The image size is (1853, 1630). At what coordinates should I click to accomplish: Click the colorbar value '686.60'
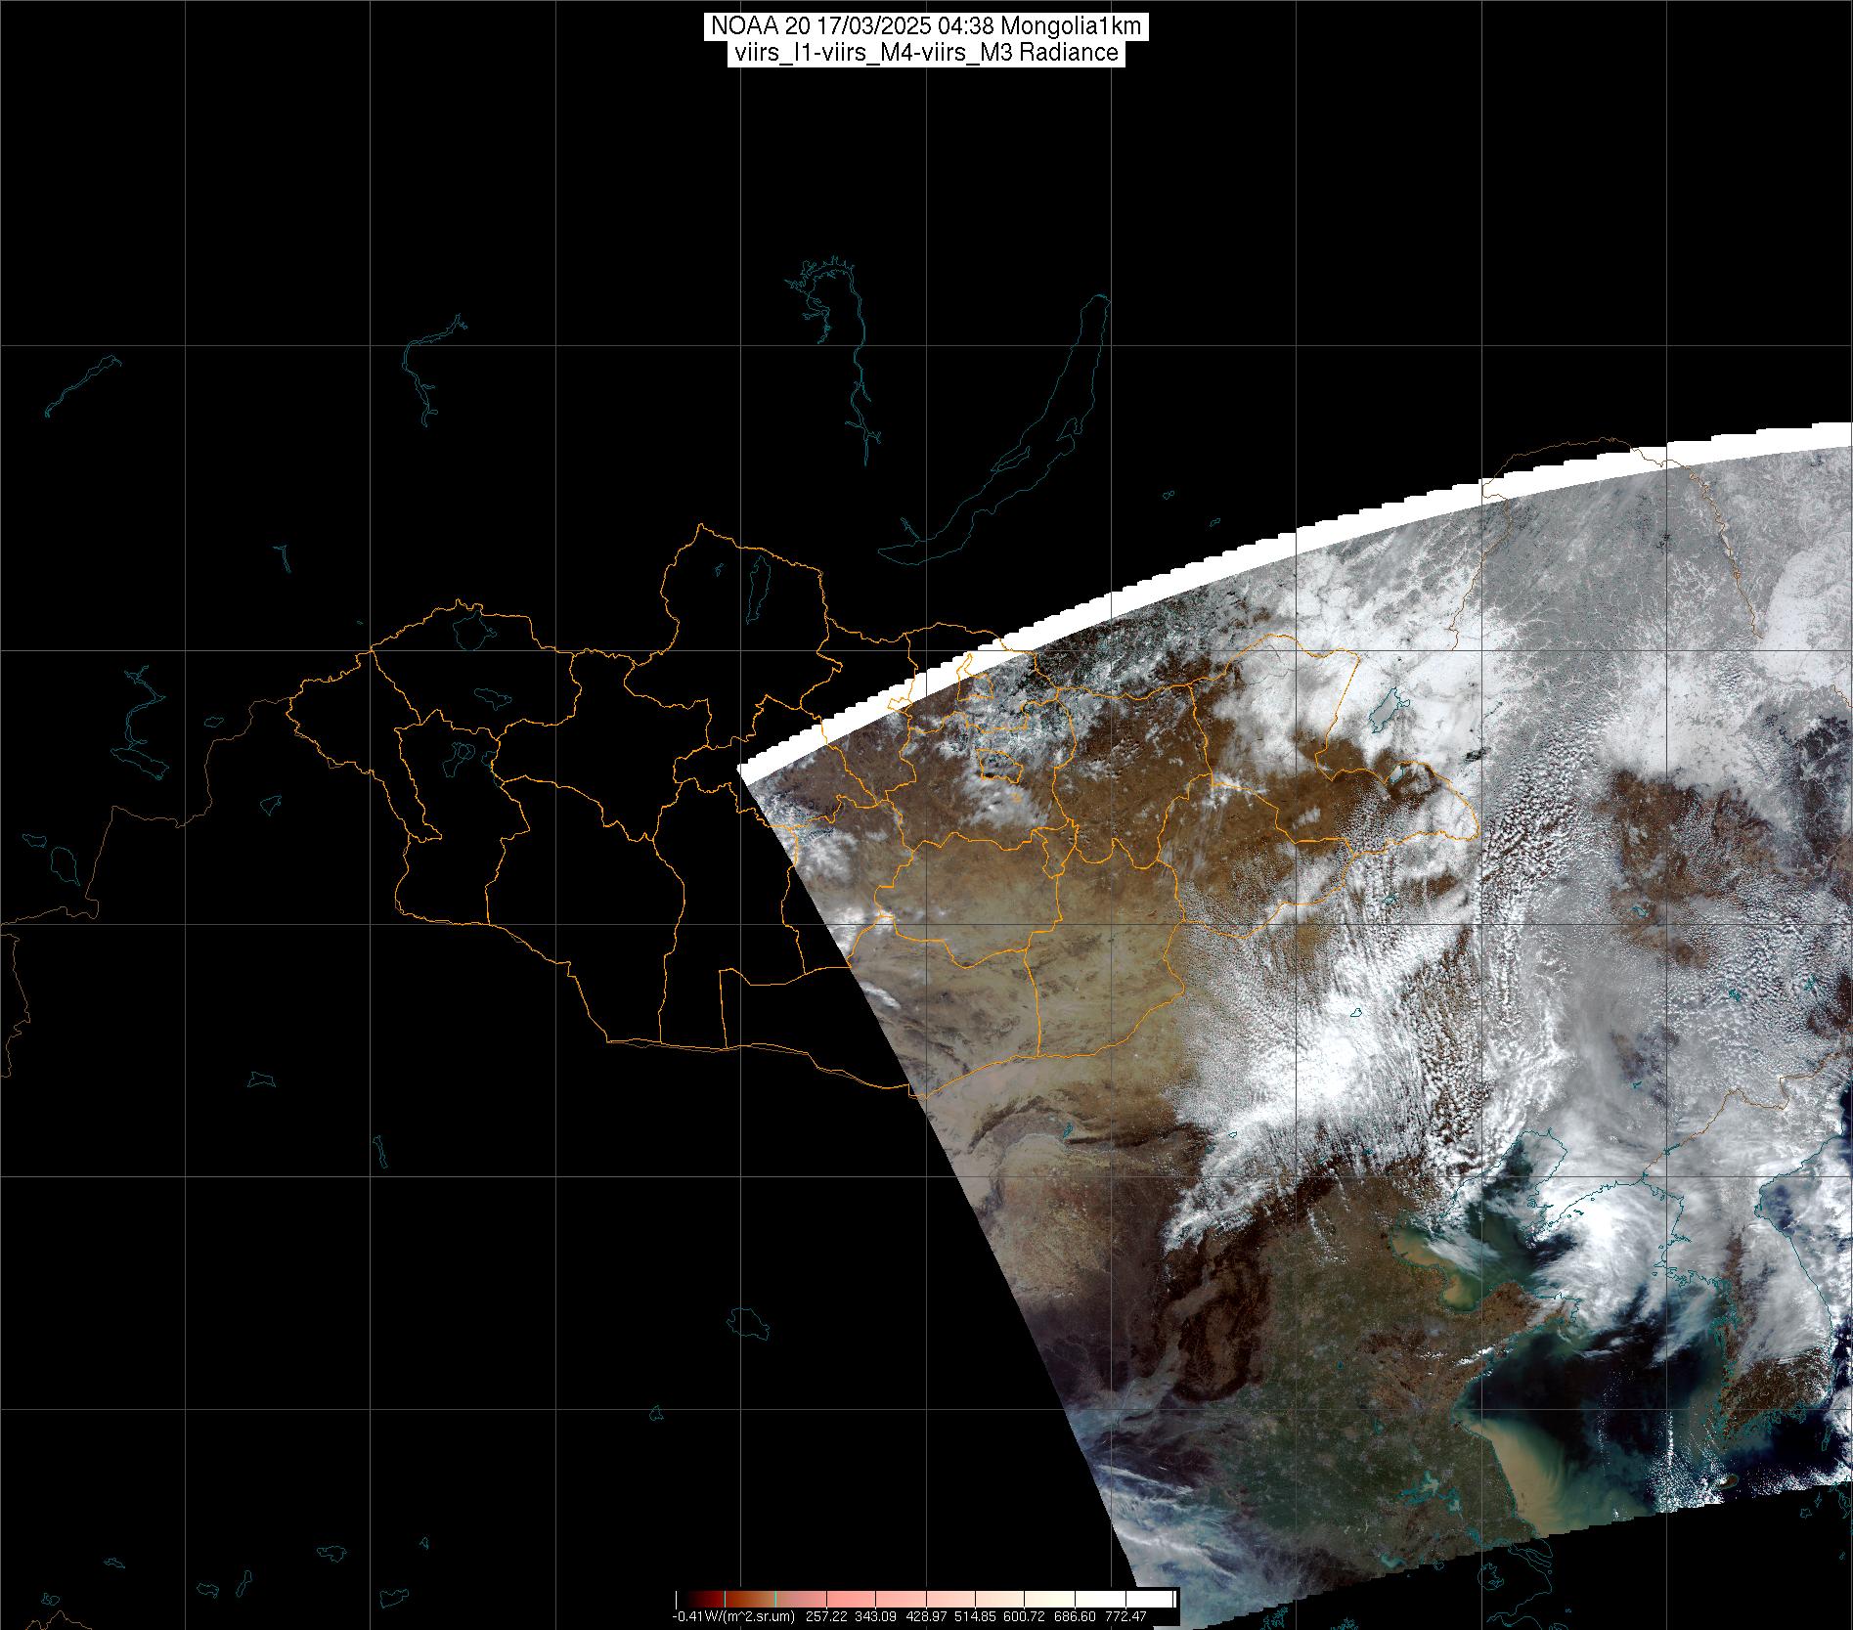click(x=1075, y=1616)
